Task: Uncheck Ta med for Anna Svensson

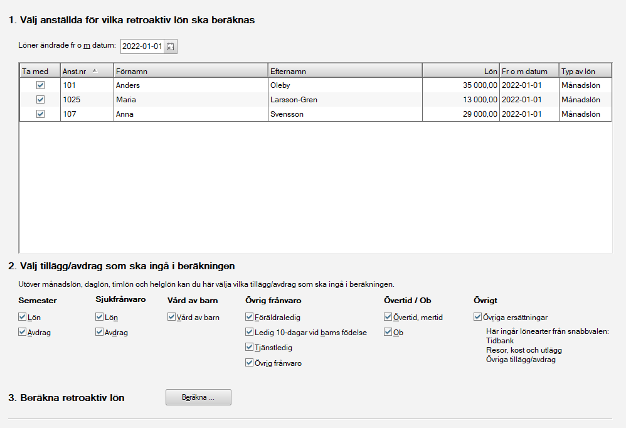Action: 40,114
